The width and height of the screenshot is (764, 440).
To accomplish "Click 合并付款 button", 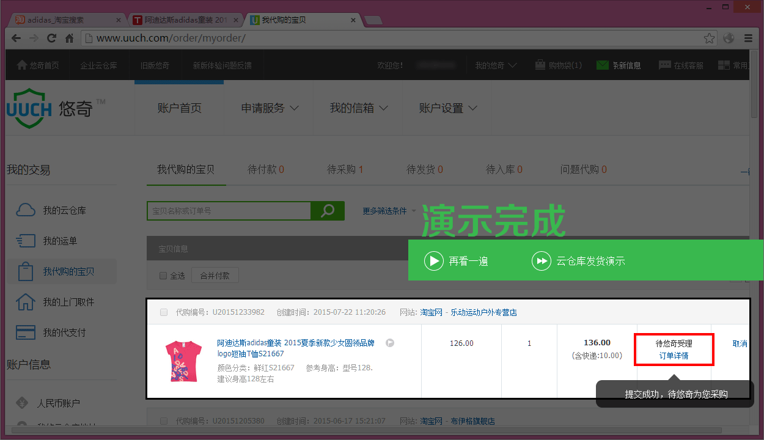I will [x=215, y=276].
